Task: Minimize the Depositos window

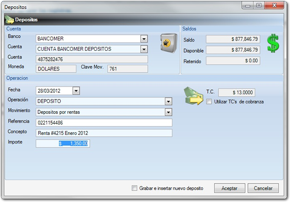Action: 248,5
